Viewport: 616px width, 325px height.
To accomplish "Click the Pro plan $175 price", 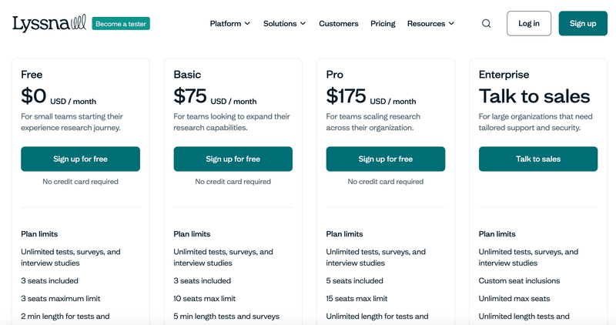I will click(346, 96).
